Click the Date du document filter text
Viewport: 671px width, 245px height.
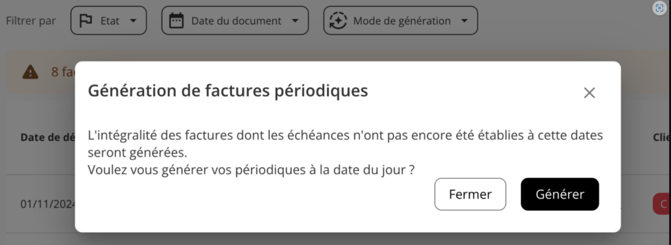tap(236, 20)
